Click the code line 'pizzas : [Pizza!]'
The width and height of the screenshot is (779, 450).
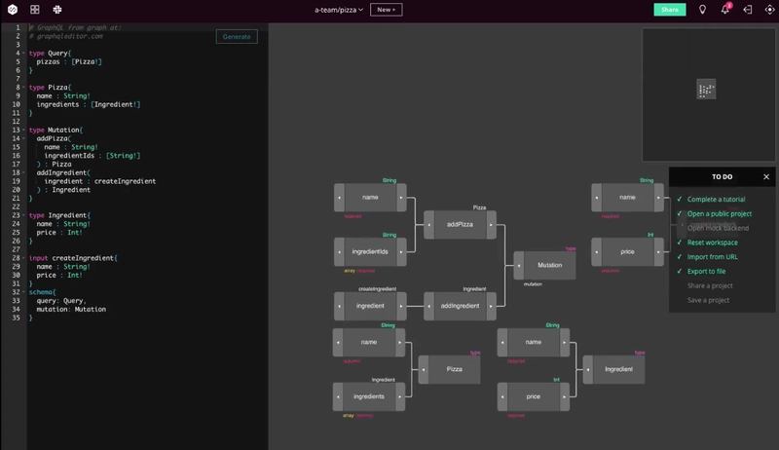(69, 62)
